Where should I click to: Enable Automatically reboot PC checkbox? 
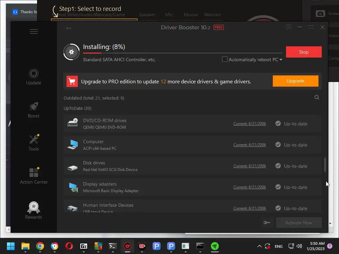tap(225, 59)
